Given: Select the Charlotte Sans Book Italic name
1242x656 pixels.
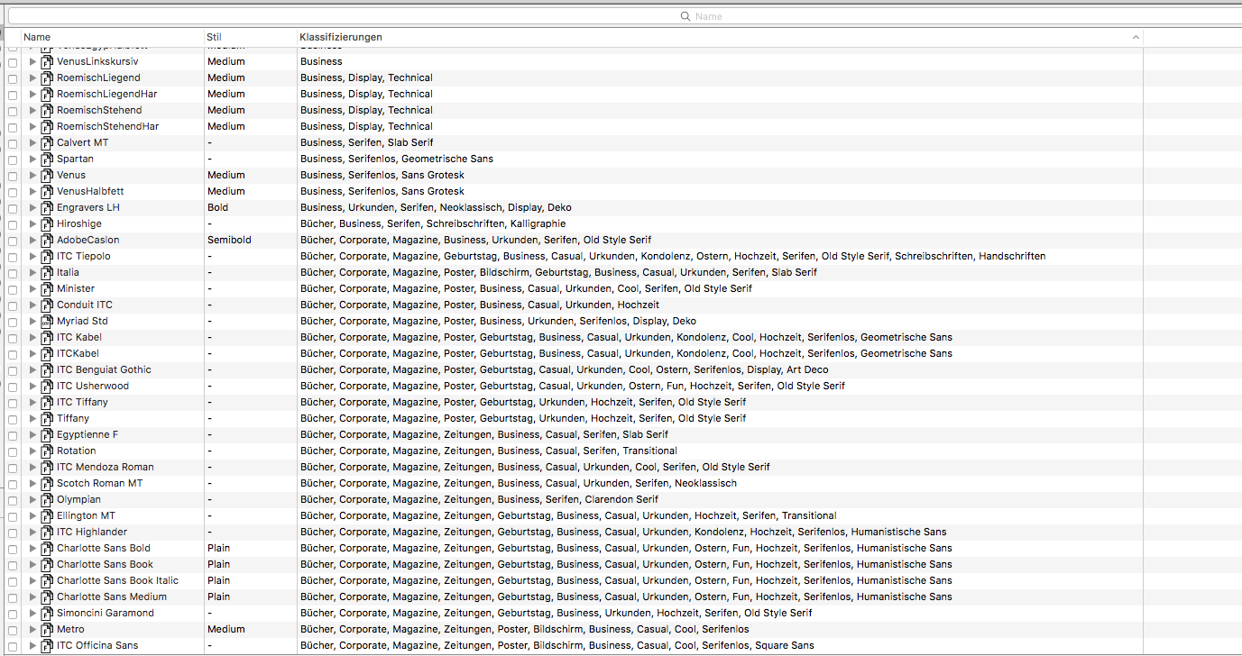Looking at the screenshot, I should pos(117,580).
